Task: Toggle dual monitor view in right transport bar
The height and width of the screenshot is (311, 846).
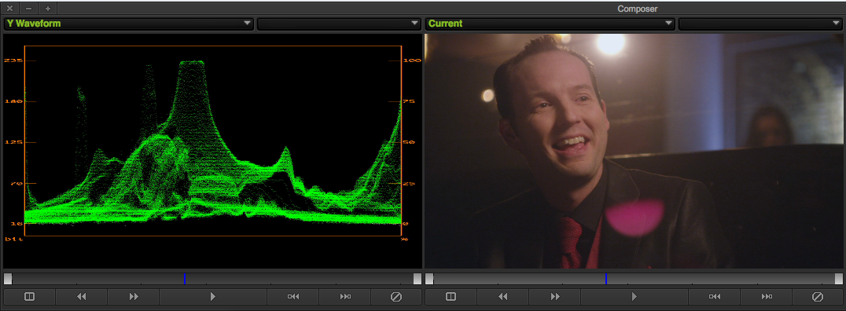Action: [x=451, y=296]
